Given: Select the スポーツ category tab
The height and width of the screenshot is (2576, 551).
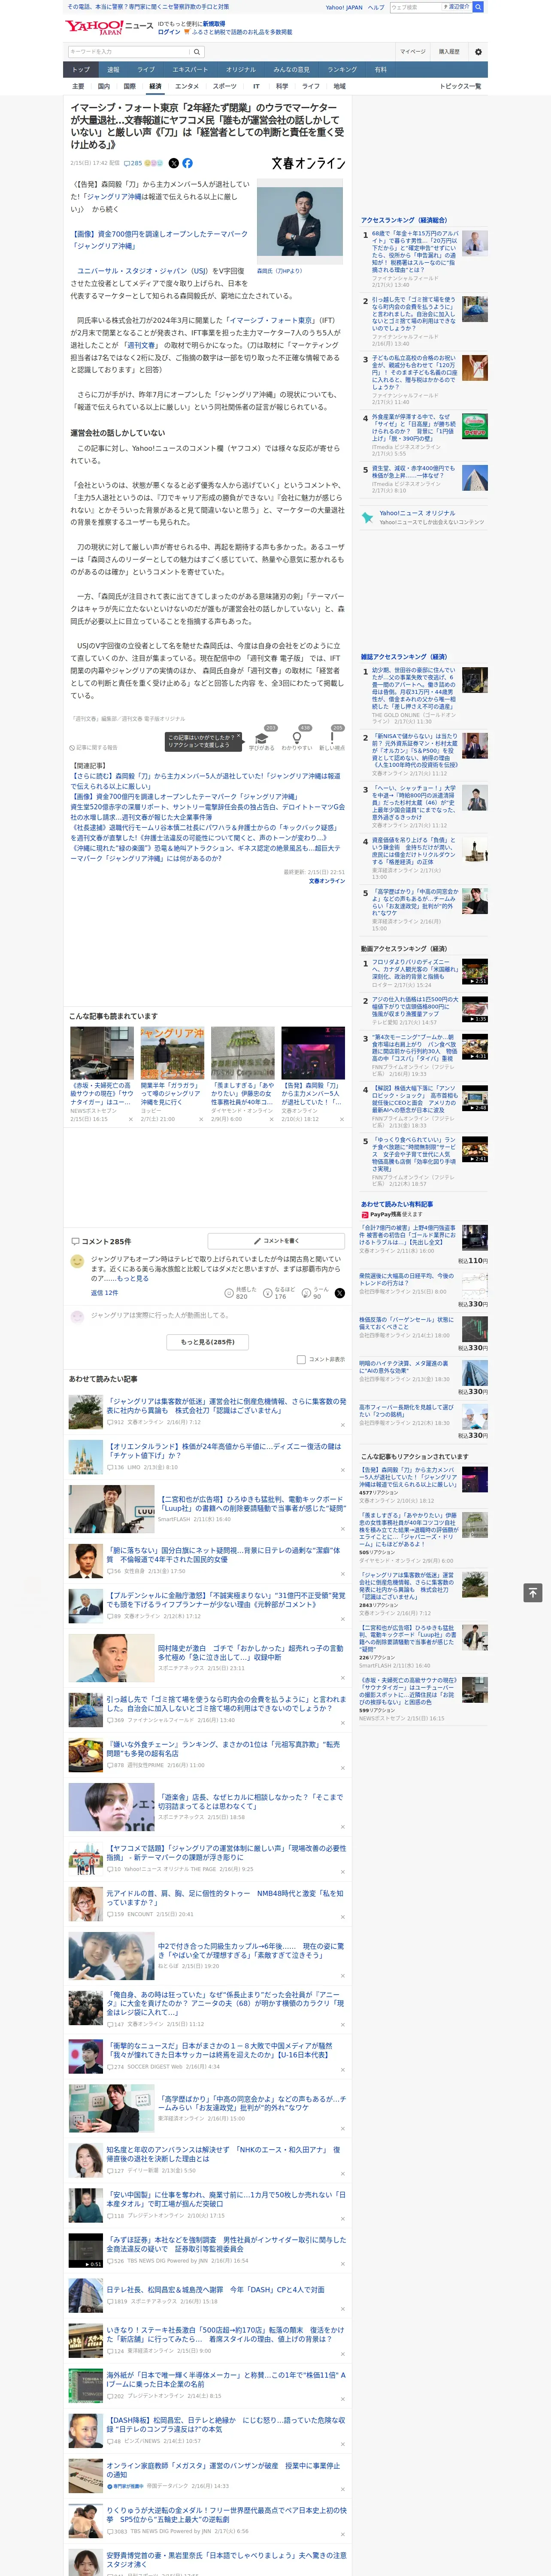Looking at the screenshot, I should (225, 86).
